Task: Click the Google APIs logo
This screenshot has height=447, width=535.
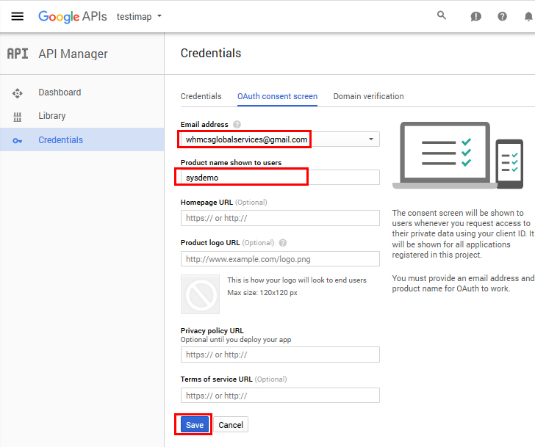Action: click(x=73, y=16)
